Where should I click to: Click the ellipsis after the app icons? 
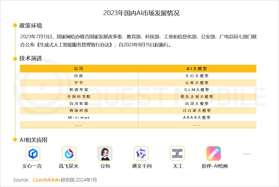coord(246,154)
